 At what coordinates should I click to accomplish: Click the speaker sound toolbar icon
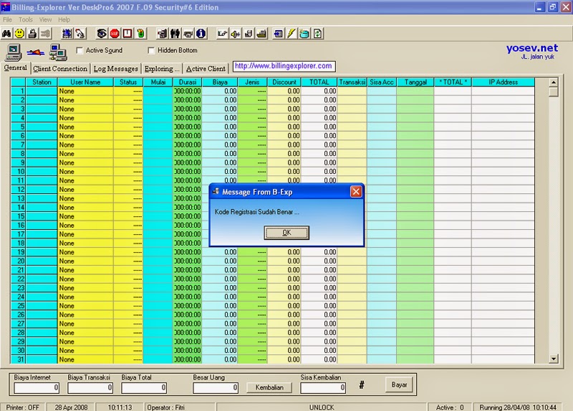click(236, 34)
